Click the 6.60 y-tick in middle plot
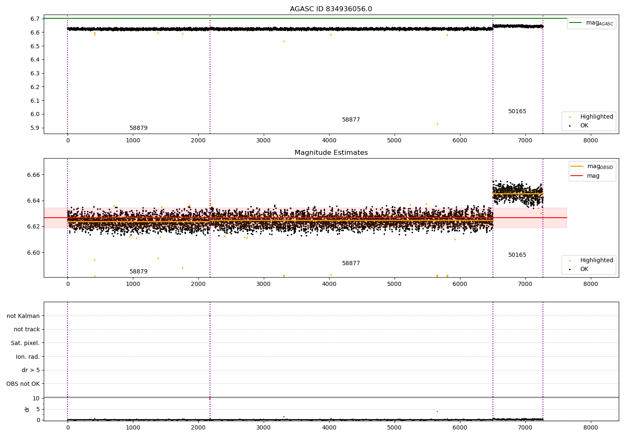The height and width of the screenshot is (437, 625). coord(33,253)
